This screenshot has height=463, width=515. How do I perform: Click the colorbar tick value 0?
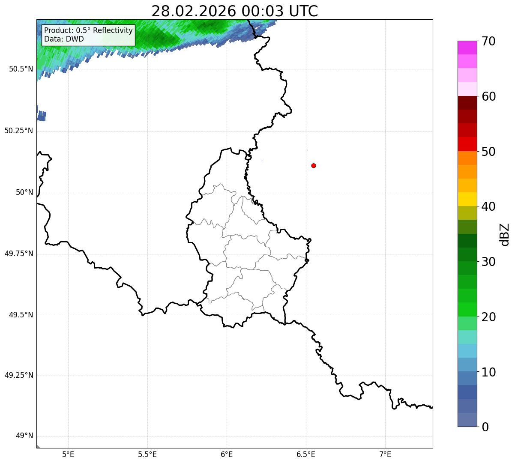(485, 427)
